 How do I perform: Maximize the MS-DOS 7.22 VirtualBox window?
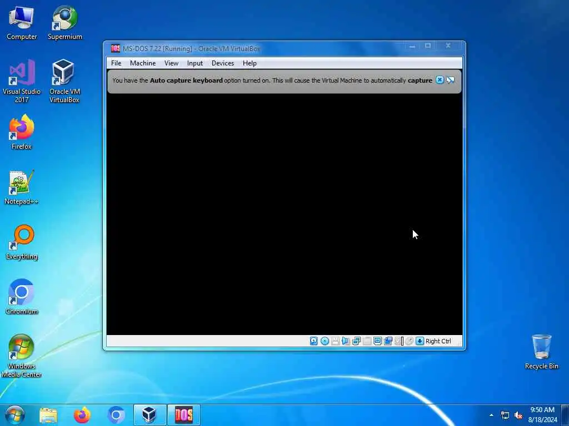tap(428, 46)
